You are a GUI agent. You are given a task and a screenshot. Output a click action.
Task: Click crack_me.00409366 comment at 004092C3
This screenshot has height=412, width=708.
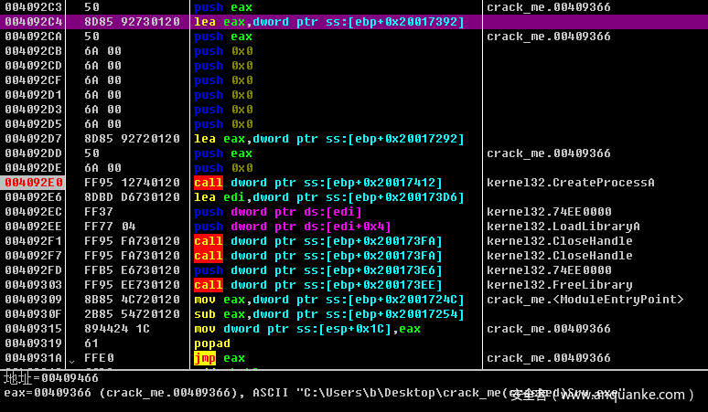coord(549,7)
